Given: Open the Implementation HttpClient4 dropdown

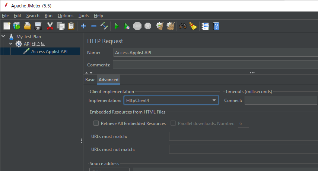Looking at the screenshot, I should [x=171, y=100].
